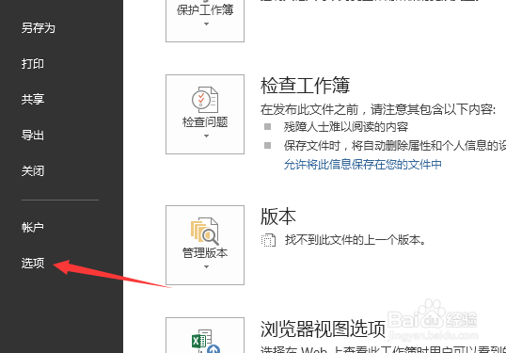Select 关闭 to close the workbook
Viewport: 506px width, 353px height.
33,170
